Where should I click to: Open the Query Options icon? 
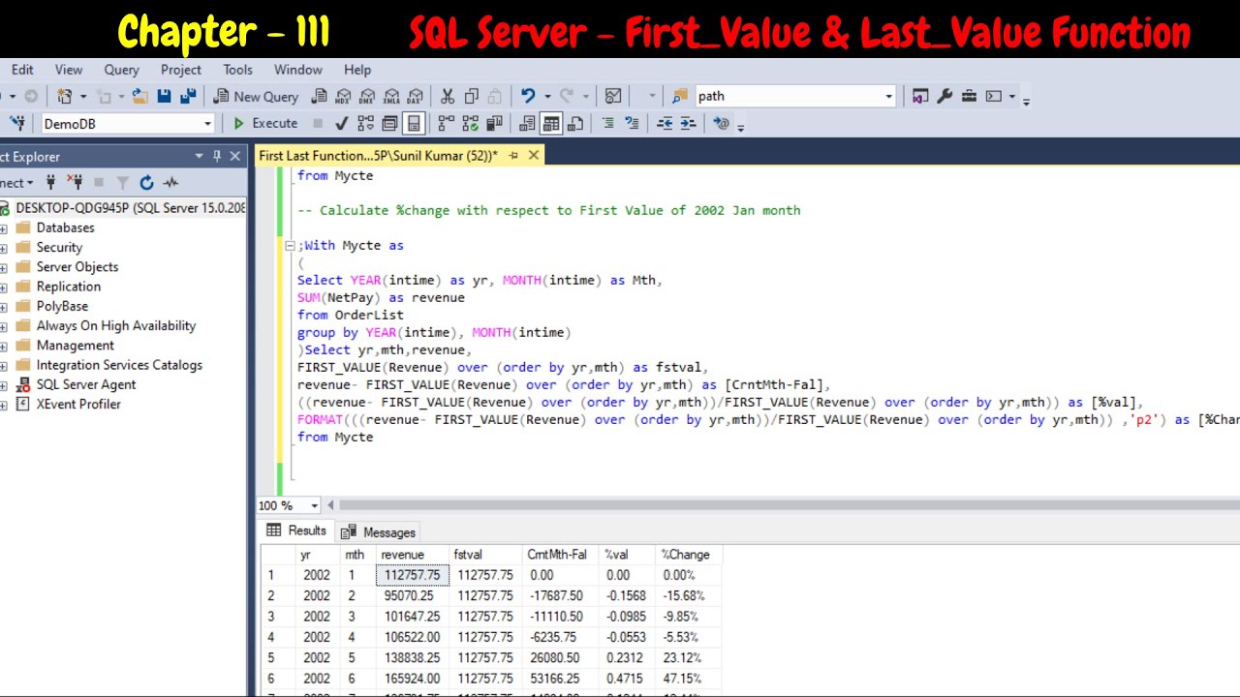[389, 123]
